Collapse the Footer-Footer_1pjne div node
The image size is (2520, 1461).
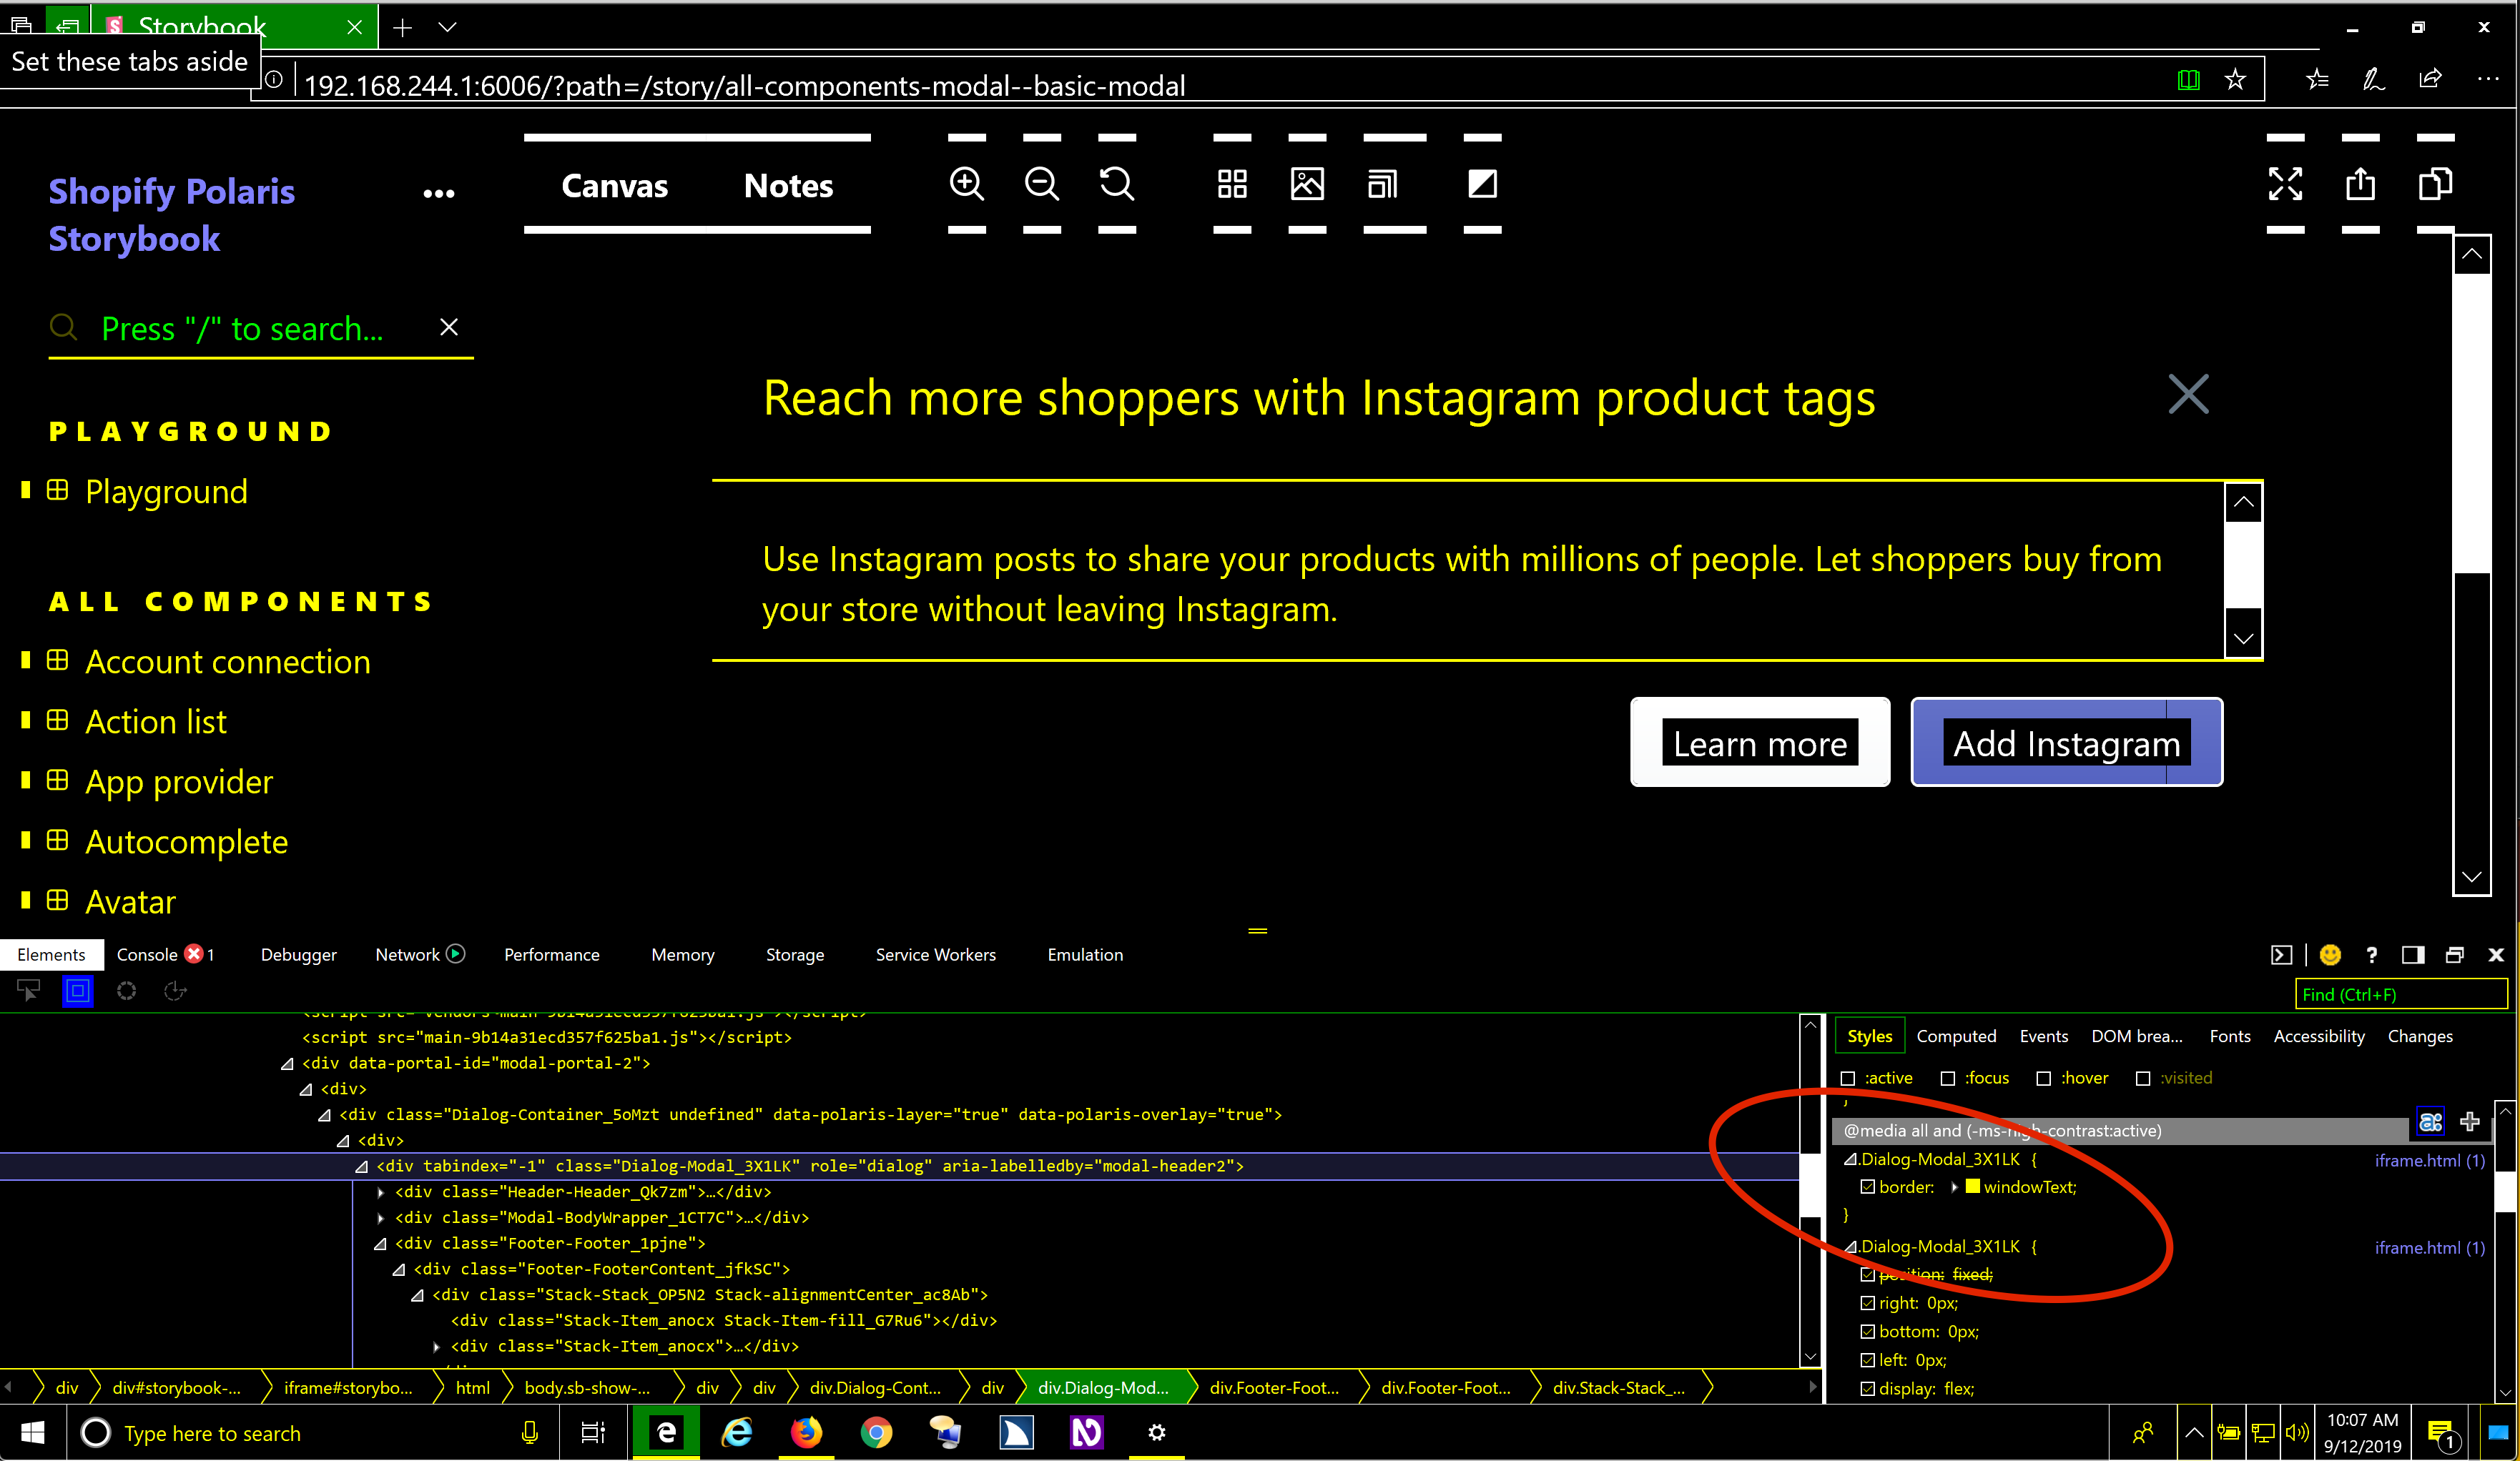[380, 1244]
